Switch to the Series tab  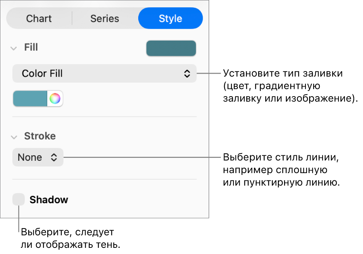[105, 19]
